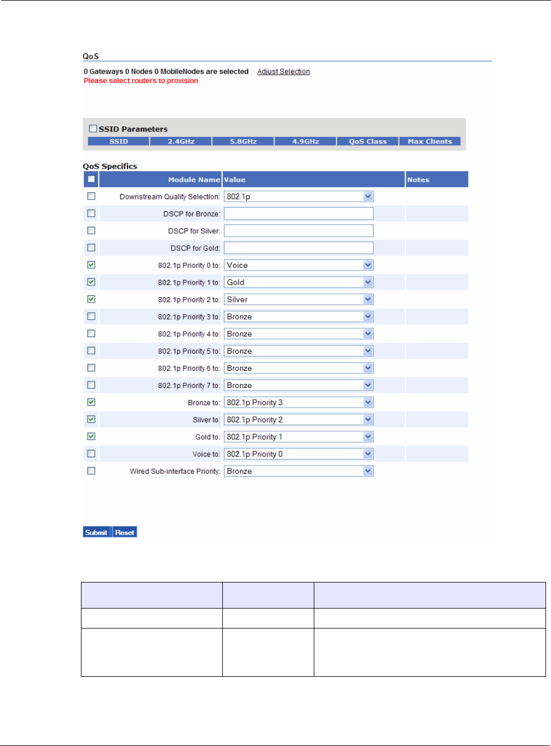Viewport: 551px width, 746px height.
Task: Open the Wired Sub-interface Priority dropdown
Action: [x=298, y=472]
